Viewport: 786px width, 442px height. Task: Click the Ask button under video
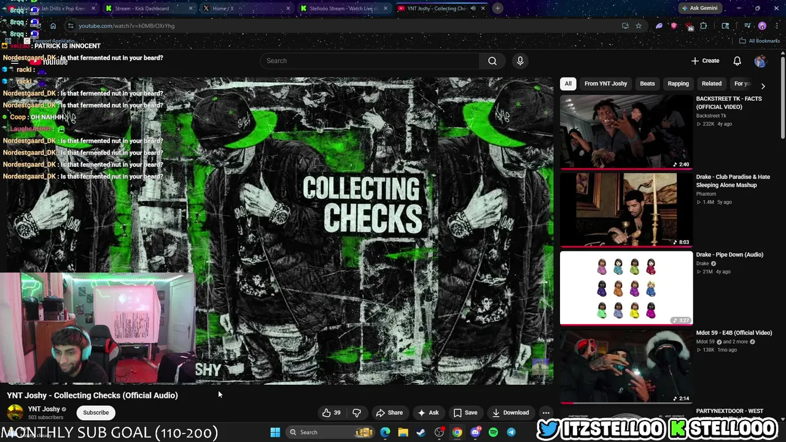pyautogui.click(x=428, y=413)
